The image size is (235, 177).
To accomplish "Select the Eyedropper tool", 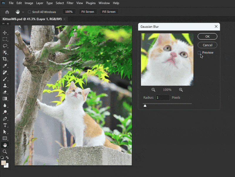I will tap(5, 66).
